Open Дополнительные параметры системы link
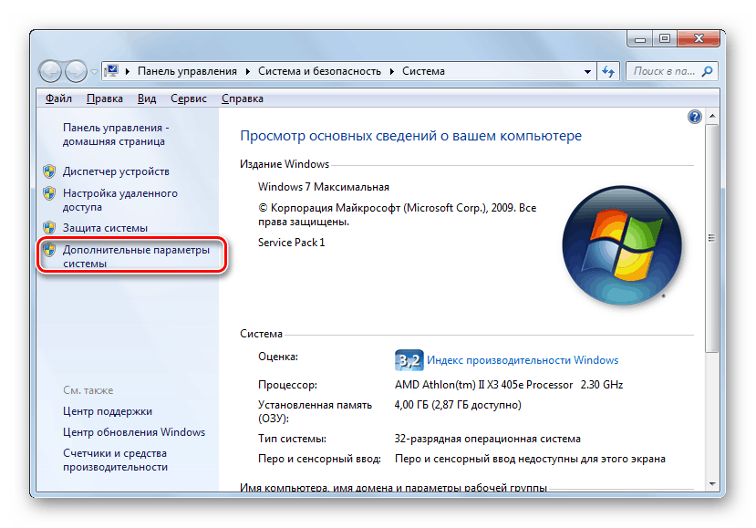756x528 pixels. [136, 256]
